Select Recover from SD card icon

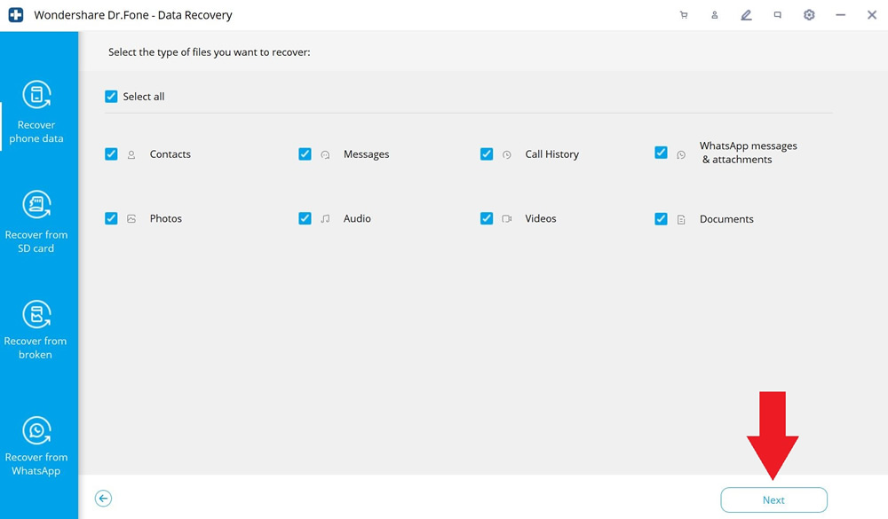[36, 204]
